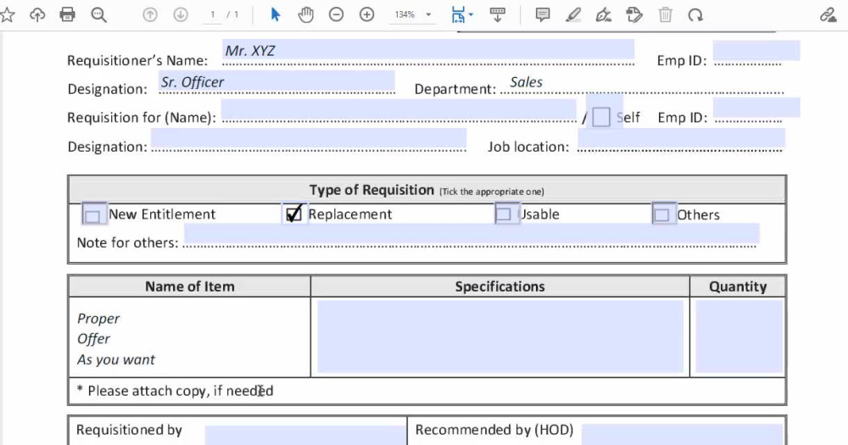Go to next page arrow
Image resolution: width=848 pixels, height=445 pixels.
click(x=181, y=14)
